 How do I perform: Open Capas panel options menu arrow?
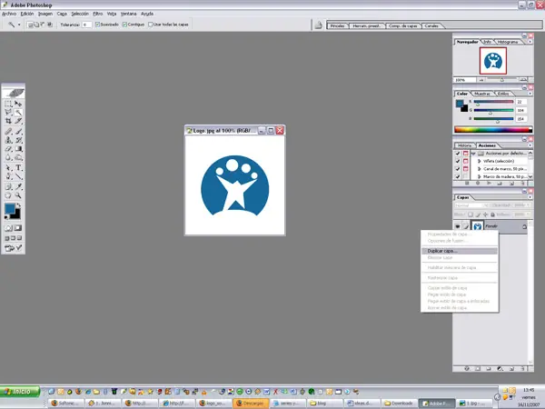[530, 197]
